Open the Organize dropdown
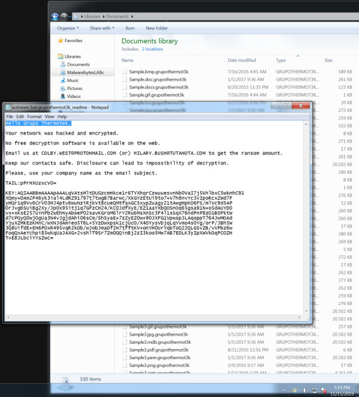Viewport: 359px width, 397px height. [x=68, y=28]
